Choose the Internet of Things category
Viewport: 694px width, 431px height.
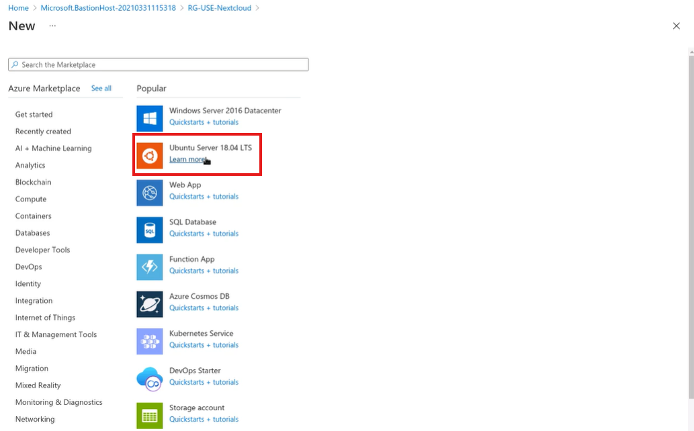(x=45, y=318)
